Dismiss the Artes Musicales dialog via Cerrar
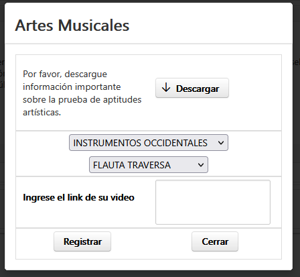Image resolution: width=300 pixels, height=277 pixels. click(215, 241)
